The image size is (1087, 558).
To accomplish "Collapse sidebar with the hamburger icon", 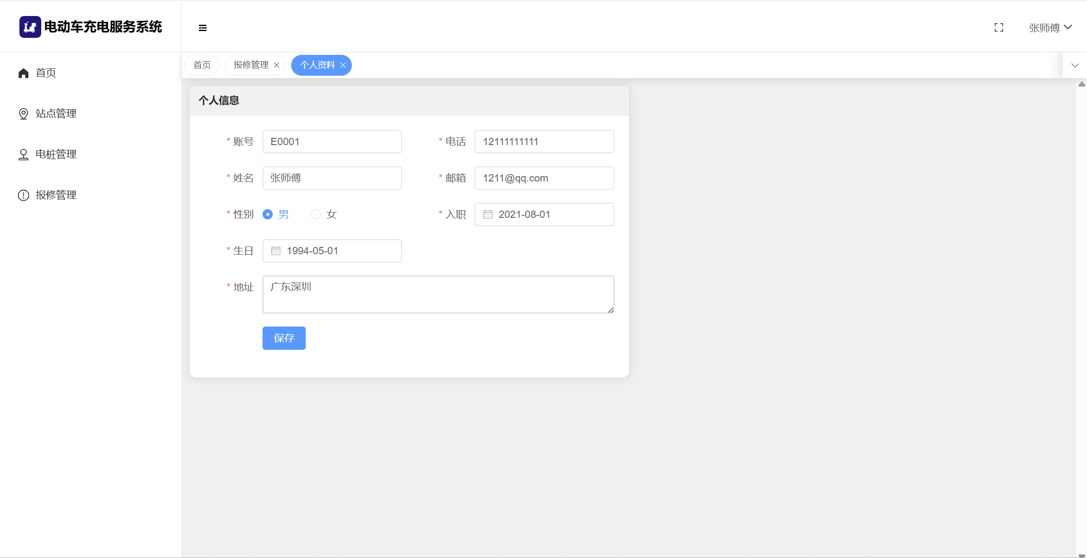I will pyautogui.click(x=203, y=28).
